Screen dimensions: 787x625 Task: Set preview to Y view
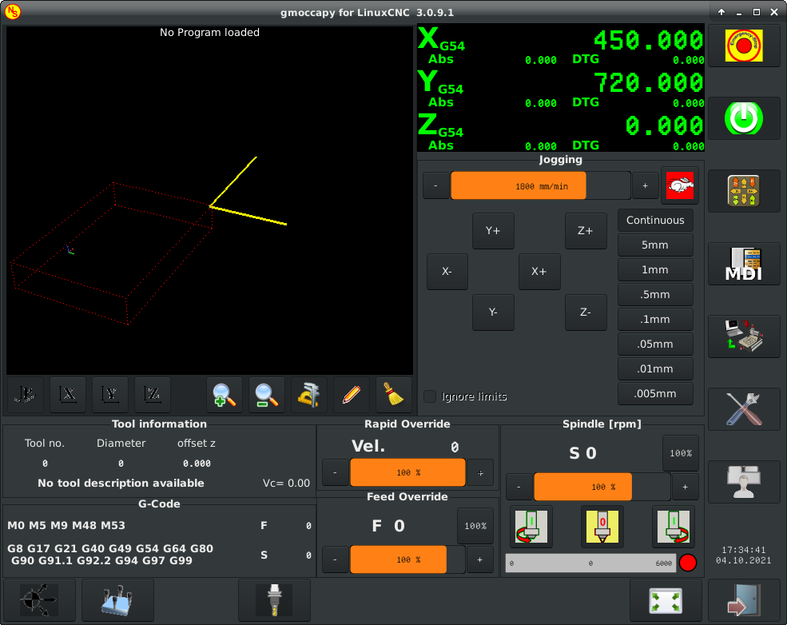click(110, 395)
